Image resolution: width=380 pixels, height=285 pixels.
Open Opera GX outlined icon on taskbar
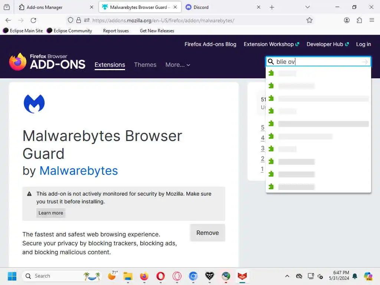[177, 276]
